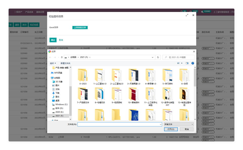
Task: Click the refresh button beside address bar
Action: pyautogui.click(x=158, y=57)
